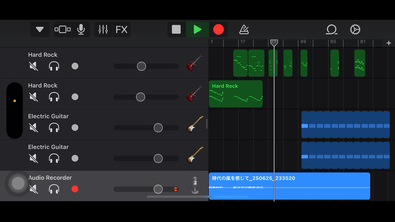Select second Electric Guitar instrument icon

[x=195, y=155]
